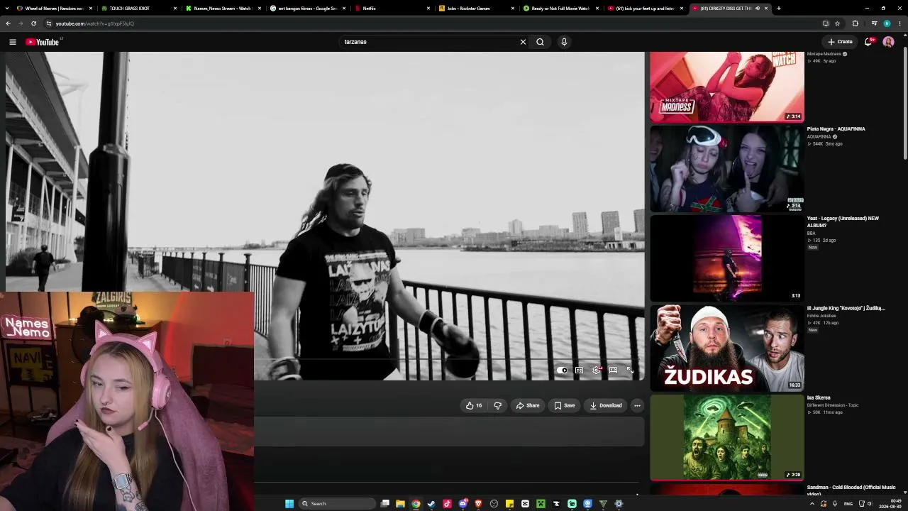908x511 pixels.
Task: Start voice search with the microphone
Action: tap(564, 42)
